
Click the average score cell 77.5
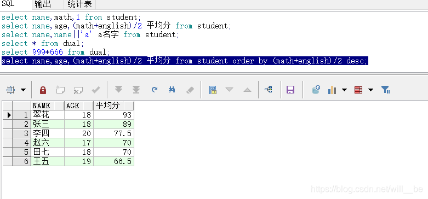click(x=113, y=133)
